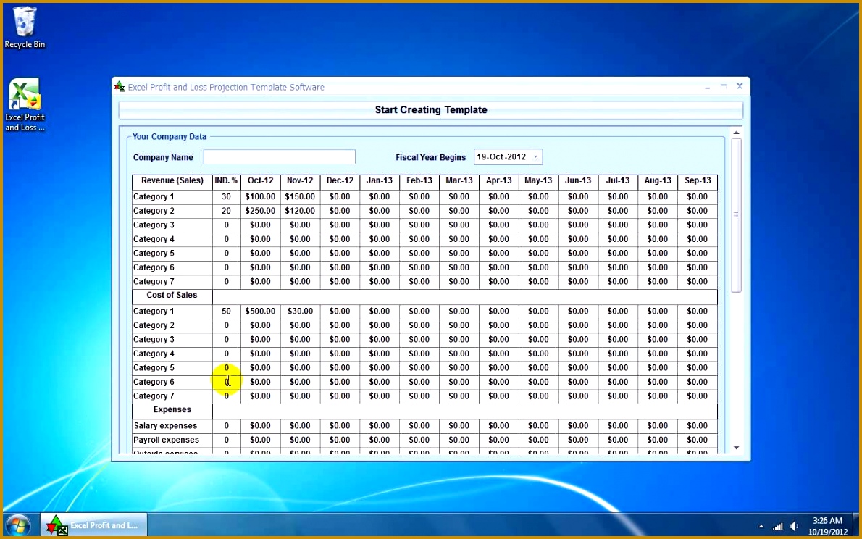862x539 pixels.
Task: Click the Salary expenses Oct-12 cell
Action: [261, 426]
